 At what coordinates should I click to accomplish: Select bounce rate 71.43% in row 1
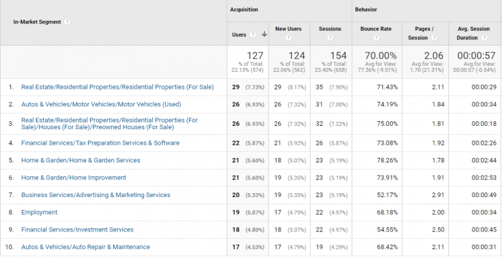(x=388, y=87)
